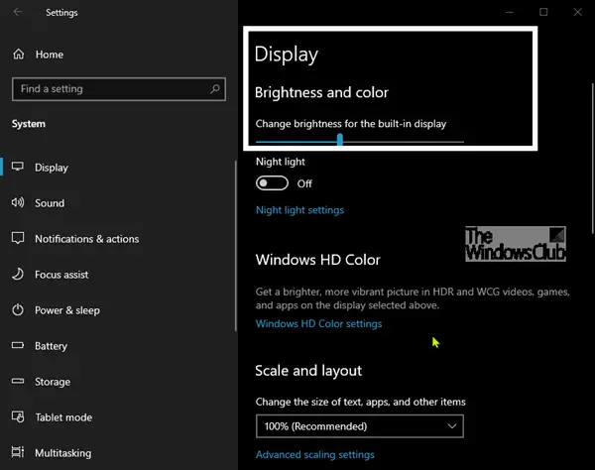The image size is (595, 470).
Task: Click the Storage drive icon
Action: coord(18,382)
